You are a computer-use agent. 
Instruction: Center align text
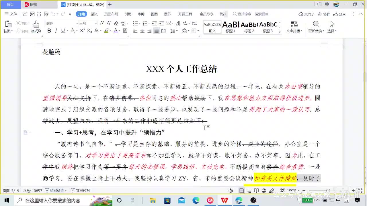pos(142,31)
